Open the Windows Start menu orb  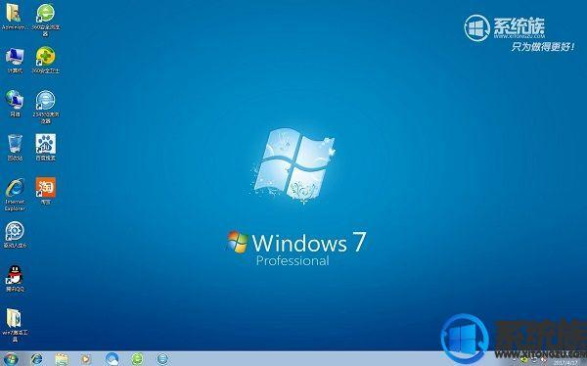(10, 359)
